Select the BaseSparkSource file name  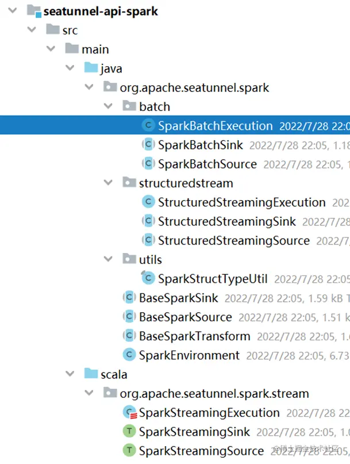click(186, 317)
